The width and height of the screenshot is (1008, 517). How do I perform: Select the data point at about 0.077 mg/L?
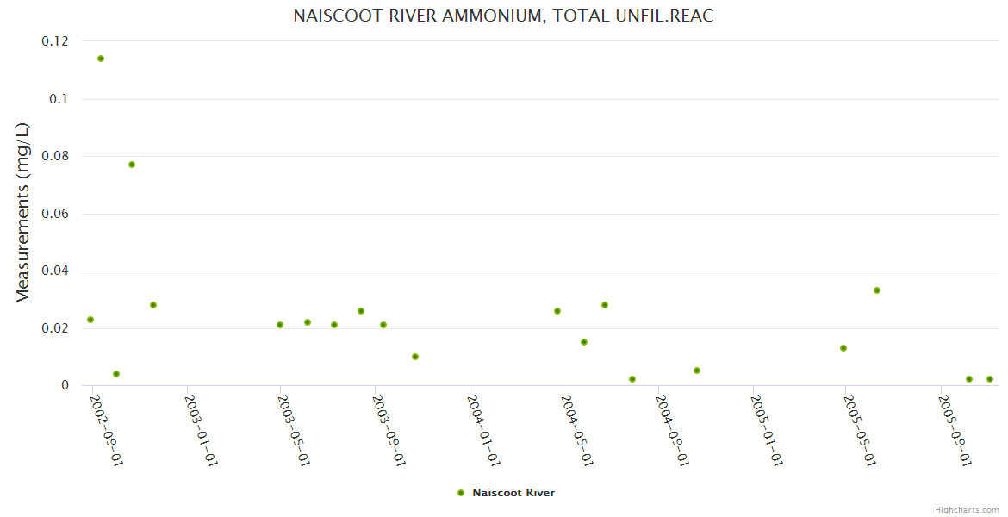coord(132,165)
